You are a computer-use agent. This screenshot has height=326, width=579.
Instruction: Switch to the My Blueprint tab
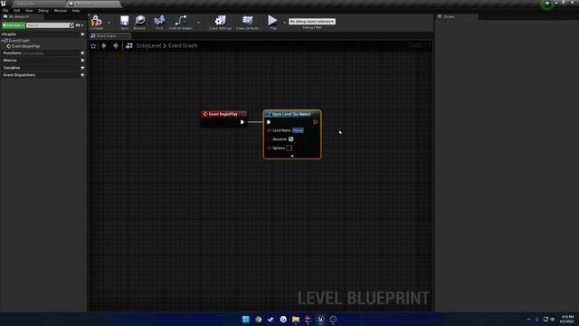click(x=19, y=16)
